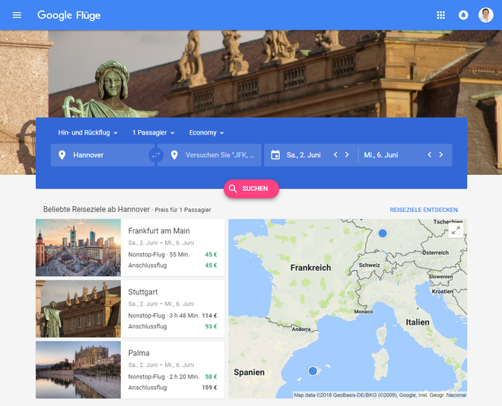Select the Stuttgart destination title
The height and width of the screenshot is (406, 502).
[143, 292]
